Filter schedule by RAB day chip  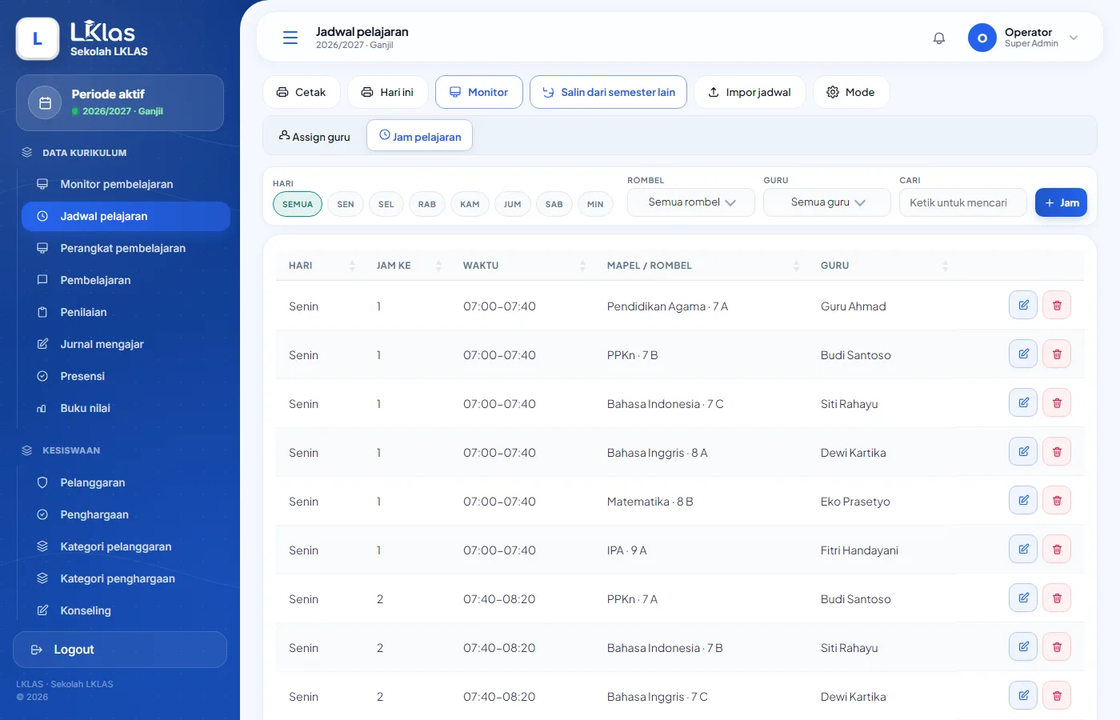pos(427,204)
